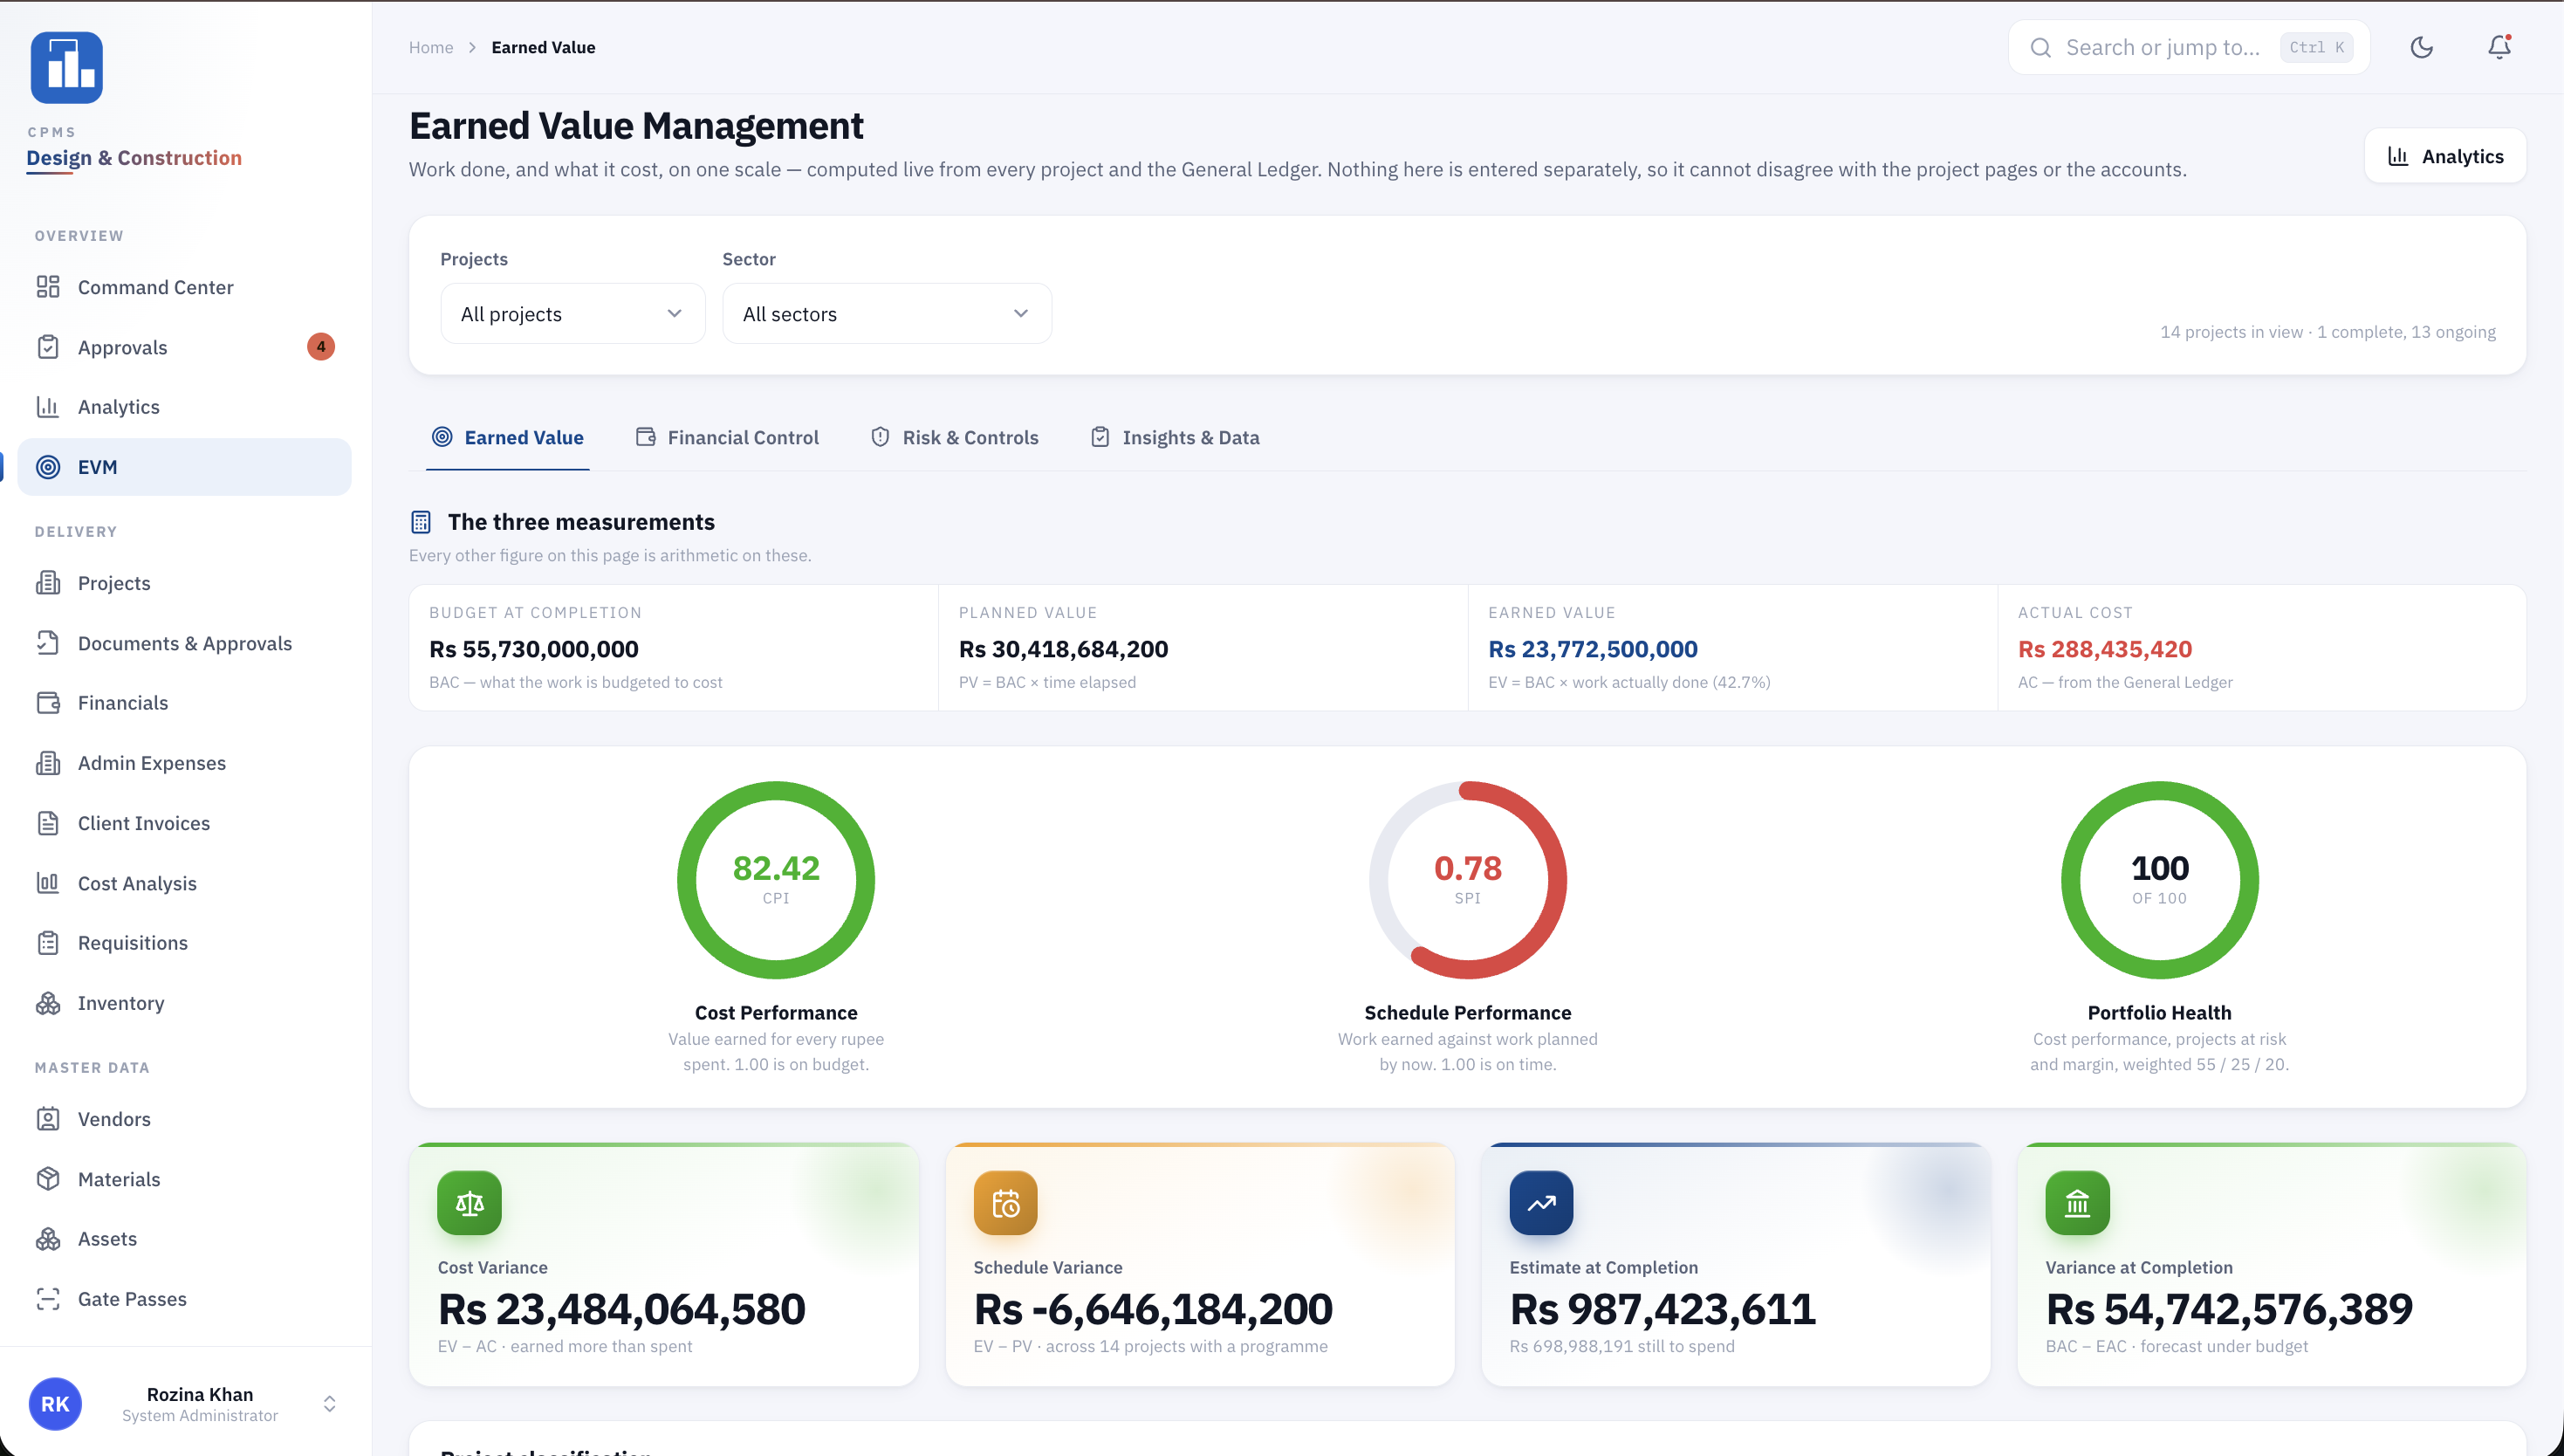This screenshot has width=2564, height=1456.
Task: Click the Search or jump to field
Action: [x=2189, y=47]
